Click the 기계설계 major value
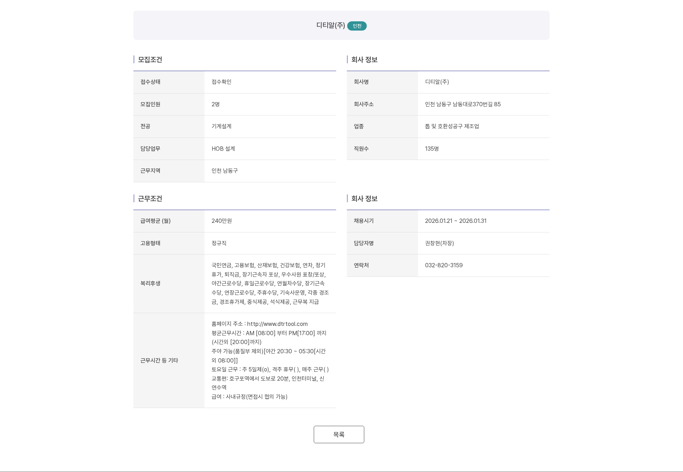 tap(222, 126)
